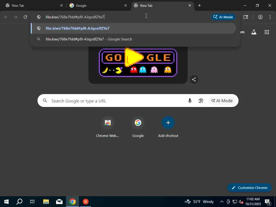Open the Google apps grid icon

coord(267,32)
